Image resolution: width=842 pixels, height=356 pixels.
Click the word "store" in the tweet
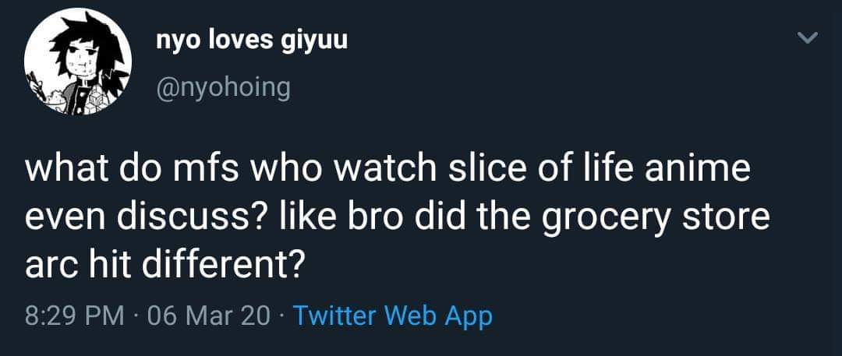(727, 220)
